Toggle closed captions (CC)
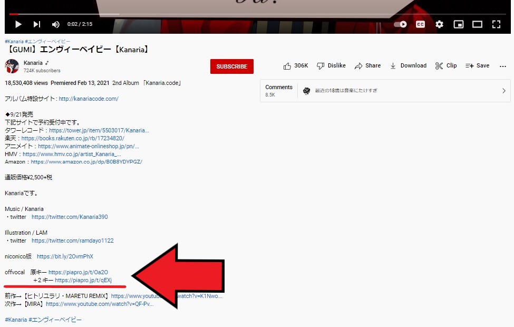514x327 pixels. tap(420, 24)
